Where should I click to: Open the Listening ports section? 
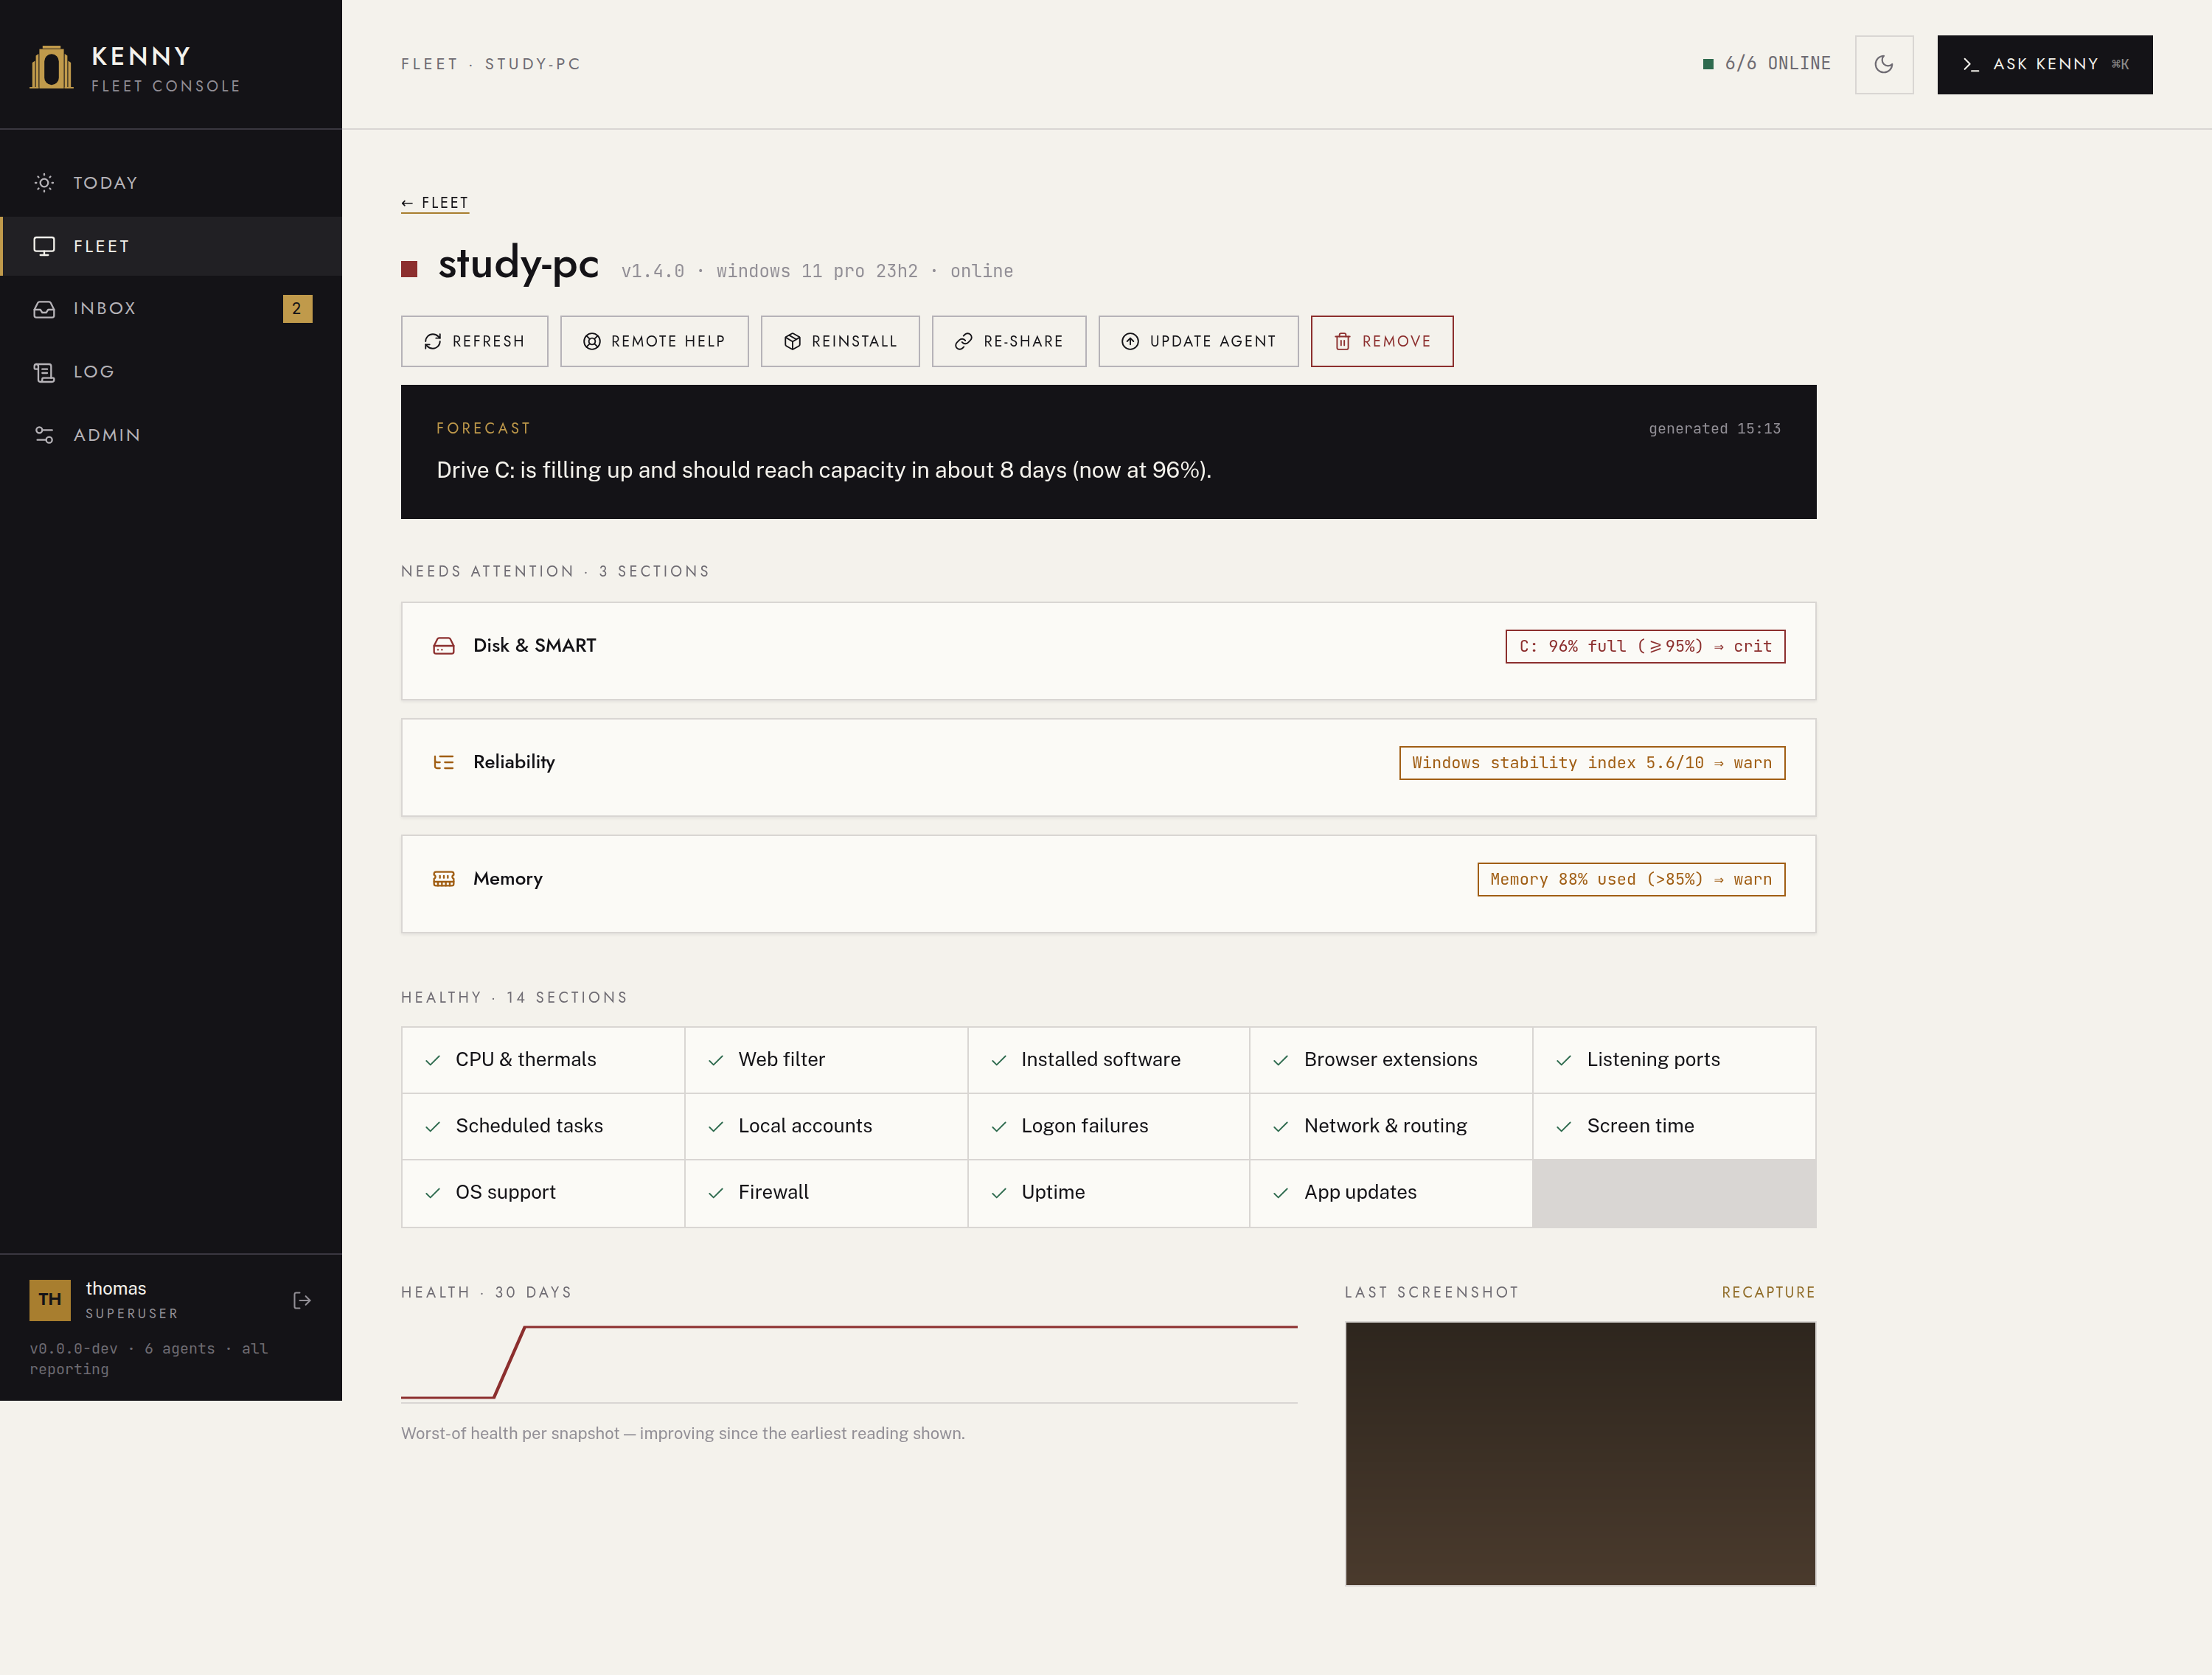(1674, 1060)
